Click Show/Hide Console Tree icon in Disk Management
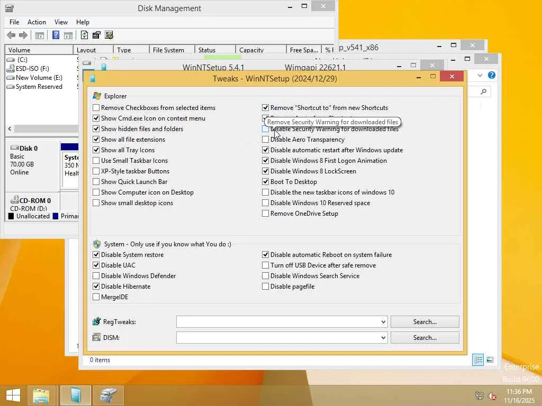This screenshot has width=542, height=406. [x=40, y=35]
